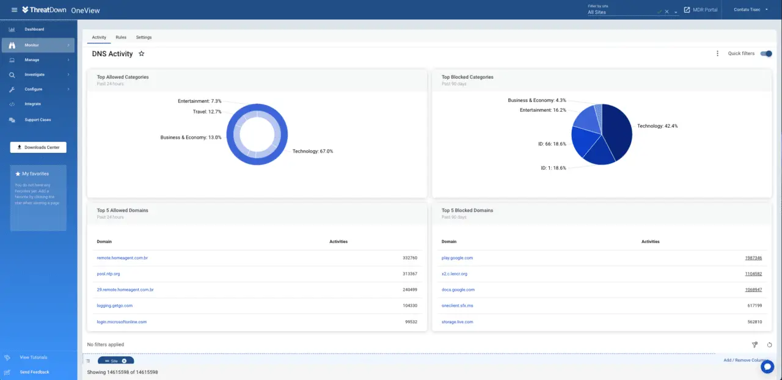Toggle the Quick filters switch off

766,53
